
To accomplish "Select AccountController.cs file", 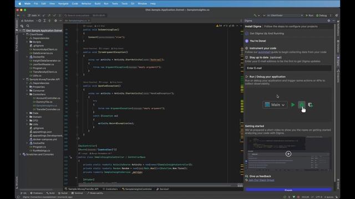I will 48,98.
